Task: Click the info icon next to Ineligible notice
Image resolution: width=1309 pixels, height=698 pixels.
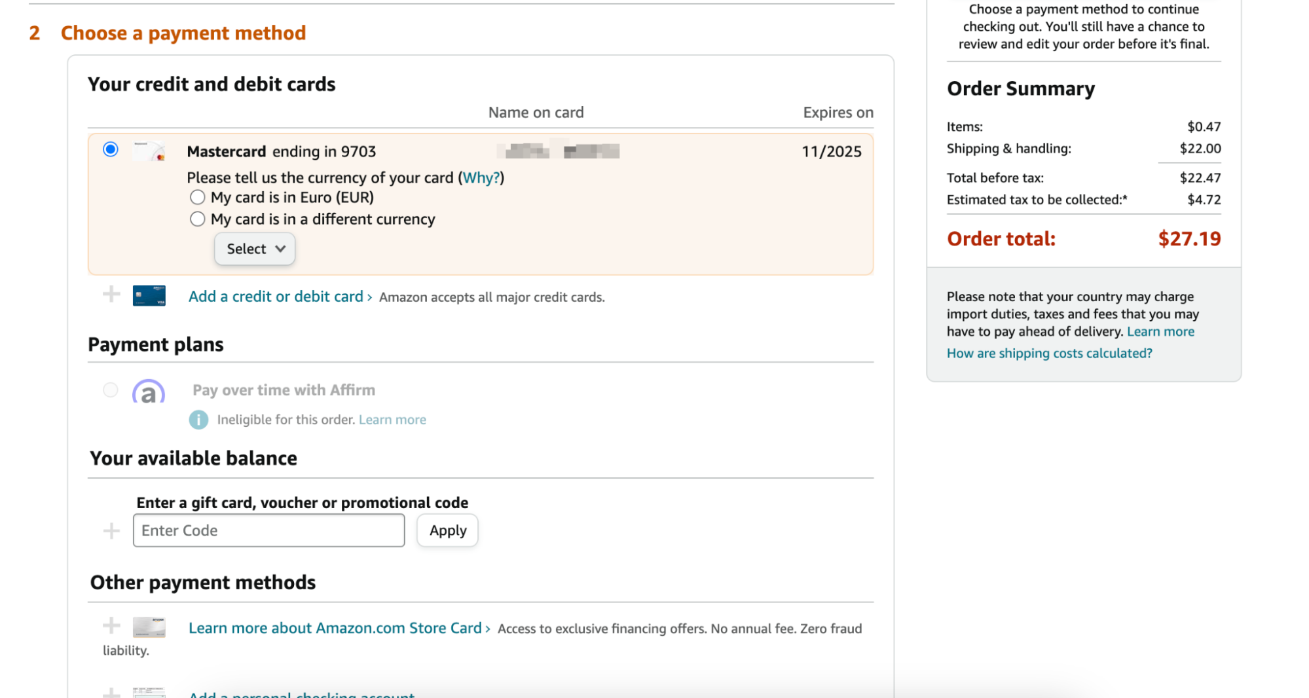Action: [x=198, y=420]
